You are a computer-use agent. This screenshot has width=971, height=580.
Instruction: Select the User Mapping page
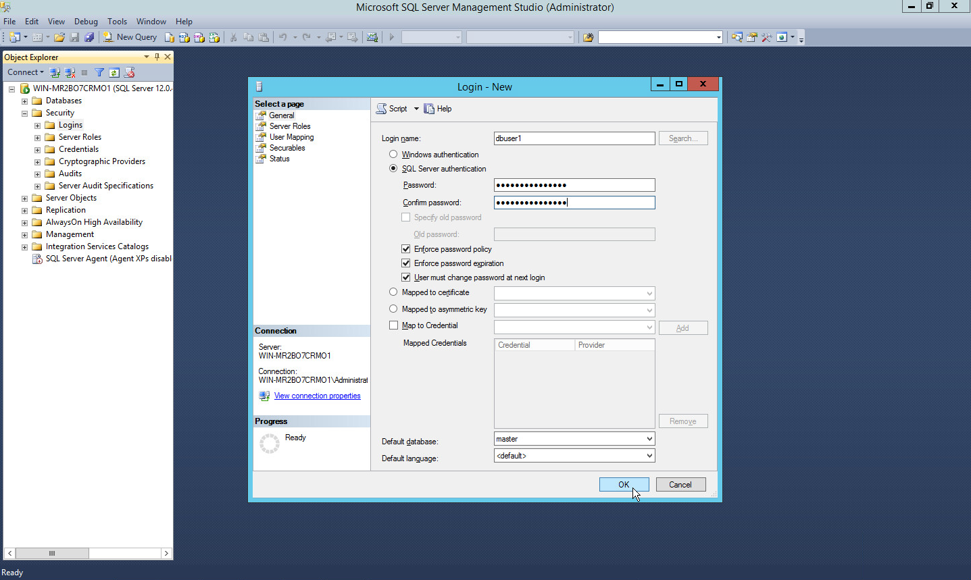(x=291, y=137)
